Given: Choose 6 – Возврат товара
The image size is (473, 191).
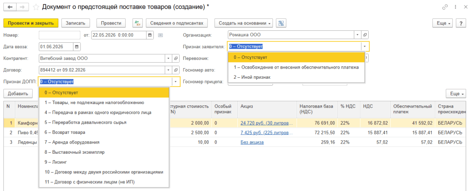Looking at the screenshot, I should click(x=104, y=133).
